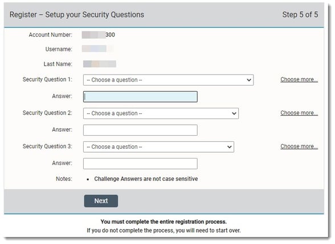Screen dimensions: 335x244
Task: Click the blurred Account Number value ending 300
Action: (x=98, y=35)
